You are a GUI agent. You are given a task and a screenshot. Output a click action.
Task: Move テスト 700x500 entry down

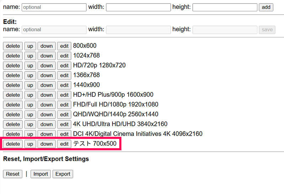[47, 144]
